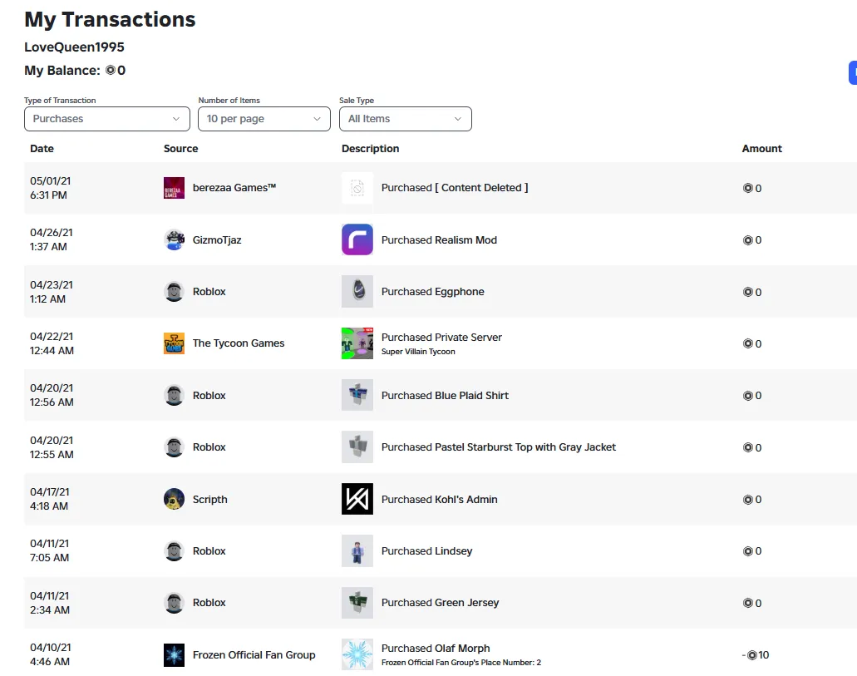Viewport: 857px width, 676px height.
Task: Open the Kohl's Admin logo thumbnail
Action: coord(357,499)
